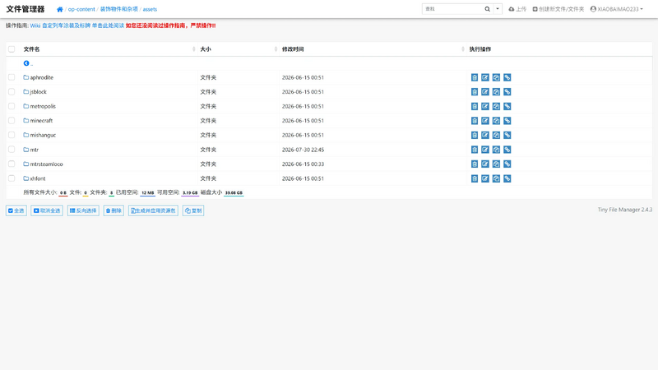Toggle the select-all checkbox in the header
The image size is (658, 370).
12,49
